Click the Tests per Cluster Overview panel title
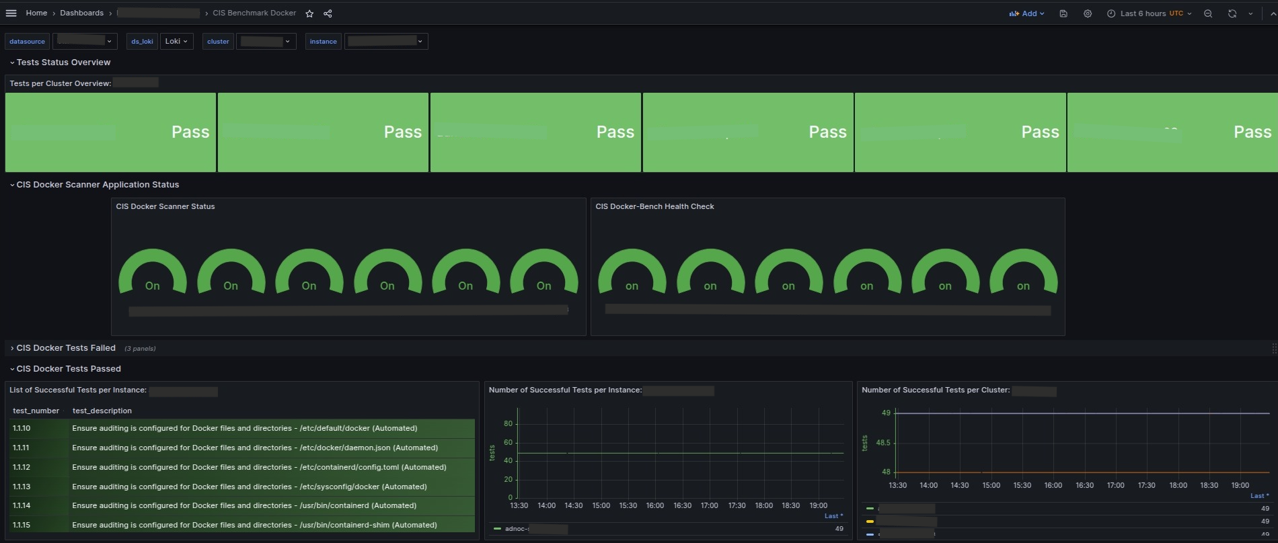Screen dimensions: 1278x543 tap(60, 83)
